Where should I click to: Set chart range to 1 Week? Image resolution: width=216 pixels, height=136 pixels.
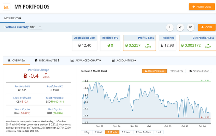pyautogui.click(x=98, y=132)
